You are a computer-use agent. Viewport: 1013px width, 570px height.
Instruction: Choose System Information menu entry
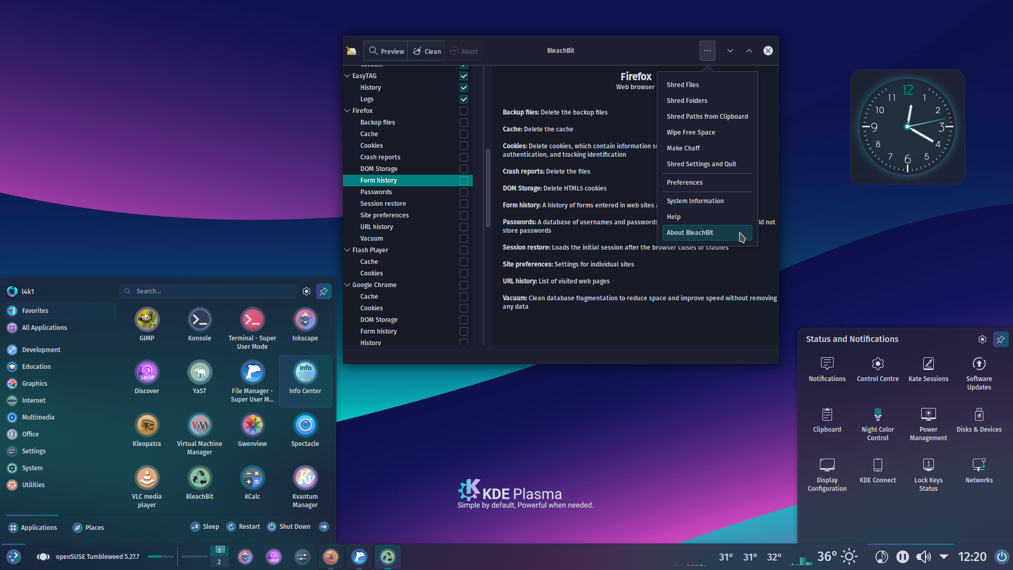(x=707, y=201)
